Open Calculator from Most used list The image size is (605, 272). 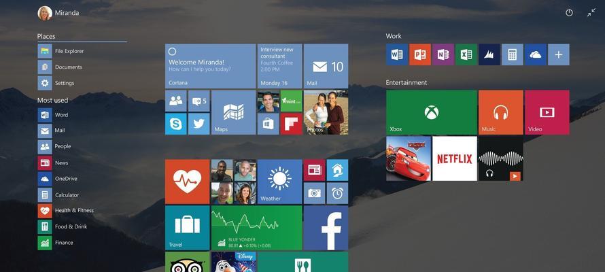coord(58,195)
